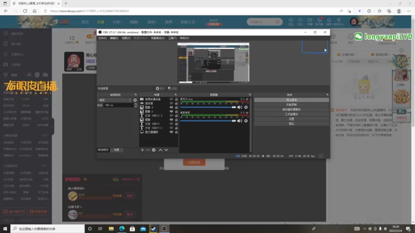Add a new source with the plus icon

point(142,150)
